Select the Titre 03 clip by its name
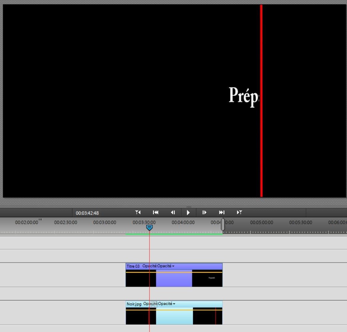 tap(133, 266)
